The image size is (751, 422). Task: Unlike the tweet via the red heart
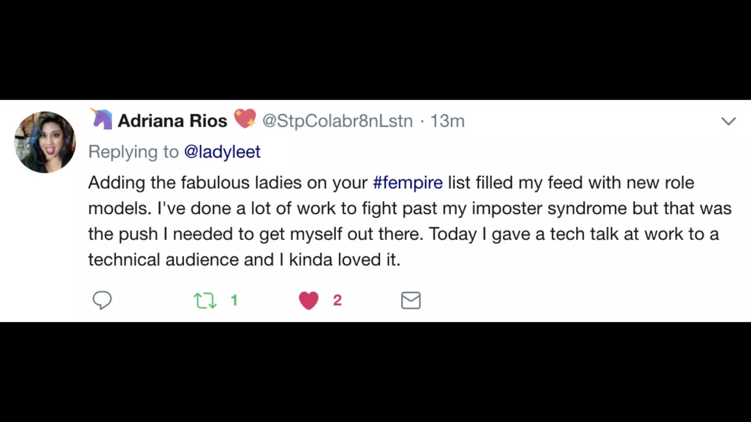coord(309,300)
